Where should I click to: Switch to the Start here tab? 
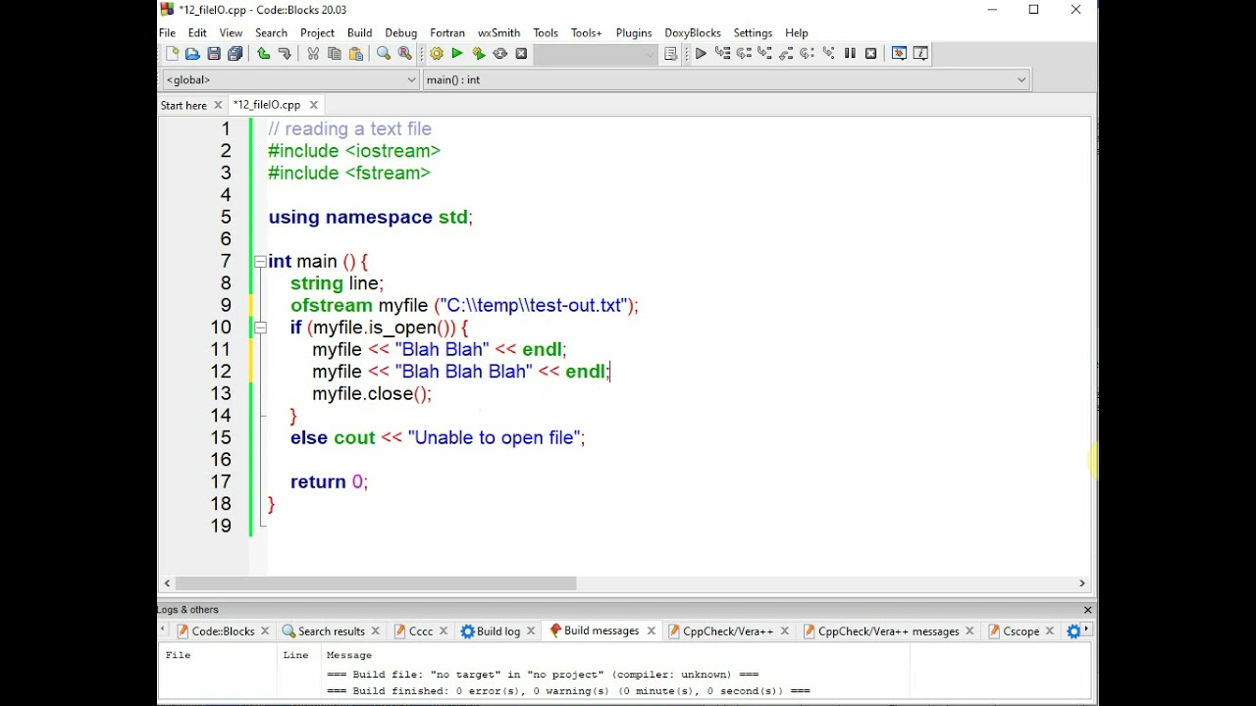(x=183, y=105)
